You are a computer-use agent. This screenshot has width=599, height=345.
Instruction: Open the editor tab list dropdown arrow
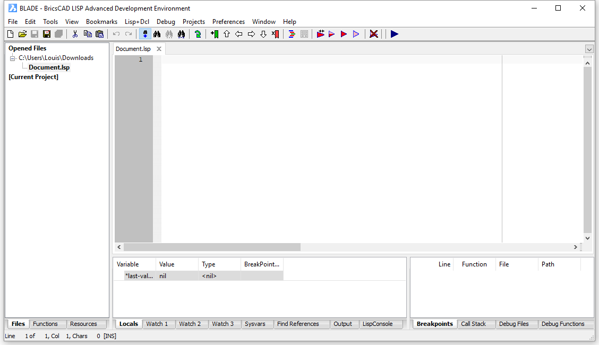589,49
